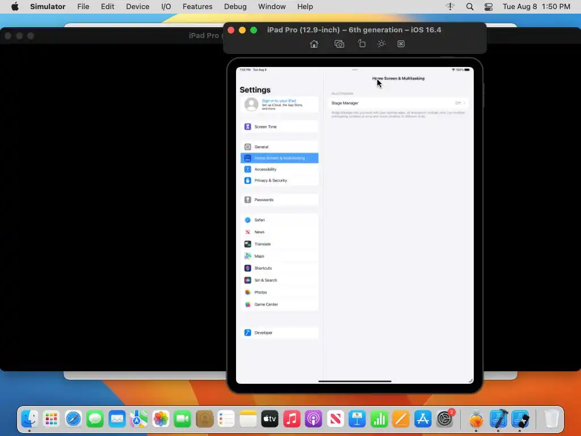This screenshot has height=436, width=581.
Task: Open Screen Time in Settings sidebar
Action: tap(279, 127)
